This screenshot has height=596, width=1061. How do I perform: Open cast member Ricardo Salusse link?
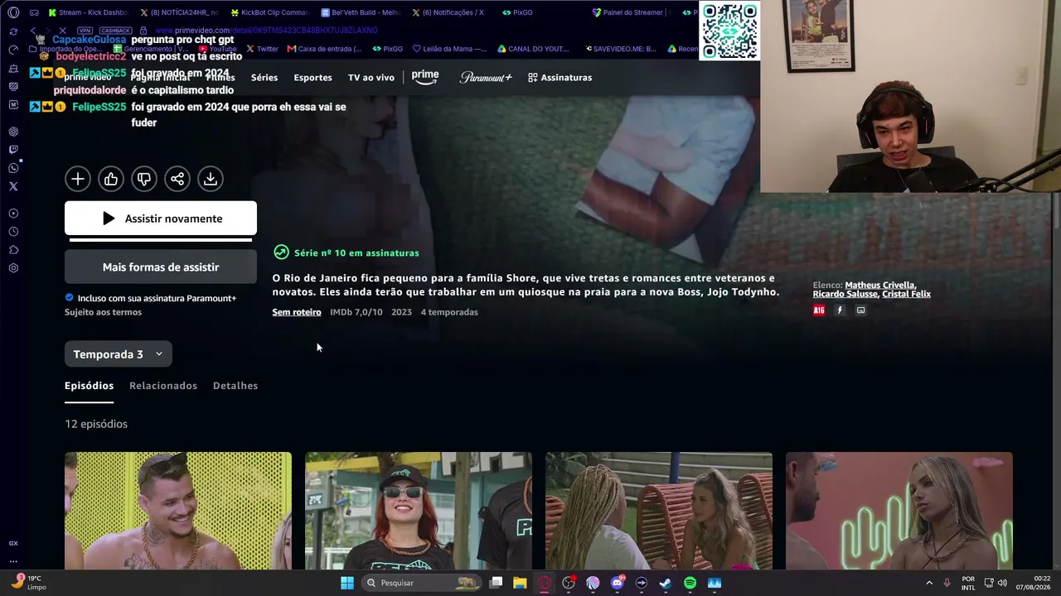tap(845, 294)
